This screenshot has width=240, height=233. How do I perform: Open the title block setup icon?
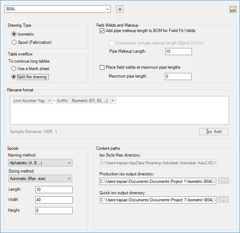pos(233,10)
